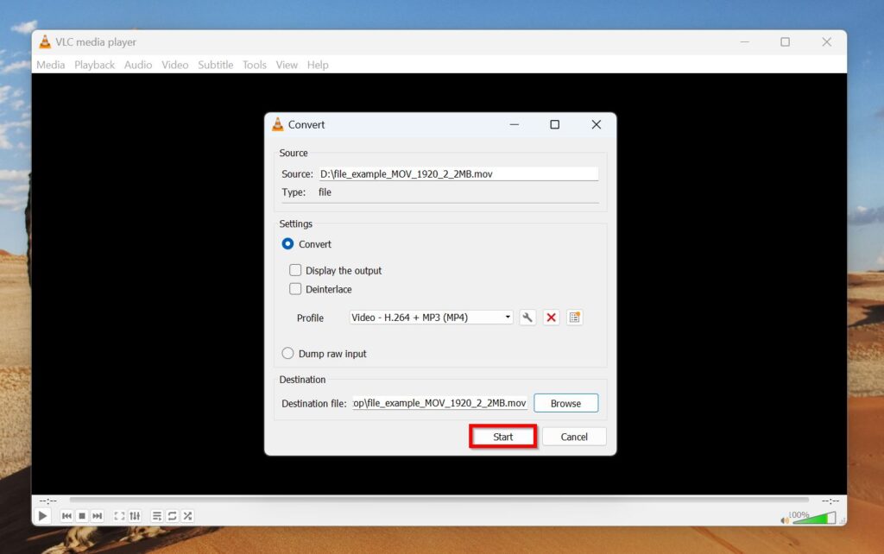Enable random playback with the shuffle icon
This screenshot has height=554, width=884.
tap(186, 515)
